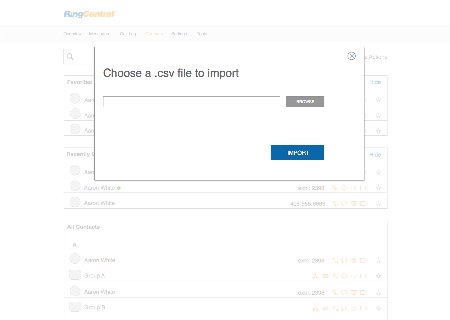This screenshot has width=450, height=320.
Task: Click Group A square avatar
Action: (x=75, y=275)
